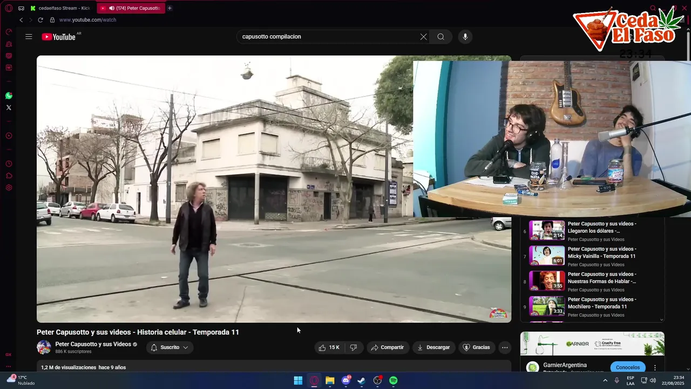Viewport: 691px width, 389px height.
Task: Open the Player icon in sidebar
Action: click(x=9, y=136)
